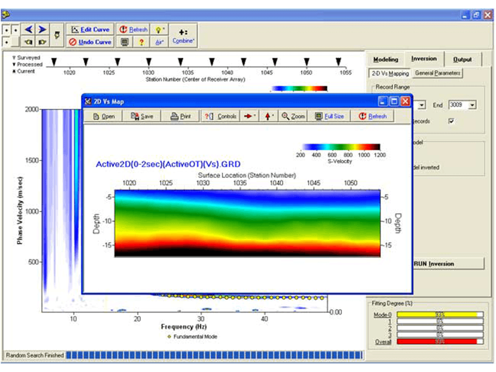The height and width of the screenshot is (372, 496).
Task: Click Edit Curve in the main toolbar
Action: coord(90,29)
